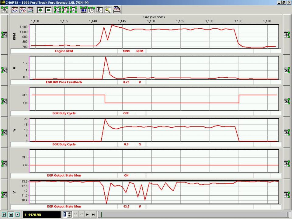Click the EGR Duty Cycle label above percent chart
292x219 pixels.
tap(64, 113)
